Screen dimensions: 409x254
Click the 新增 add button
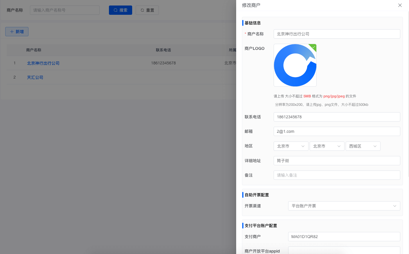(x=17, y=32)
